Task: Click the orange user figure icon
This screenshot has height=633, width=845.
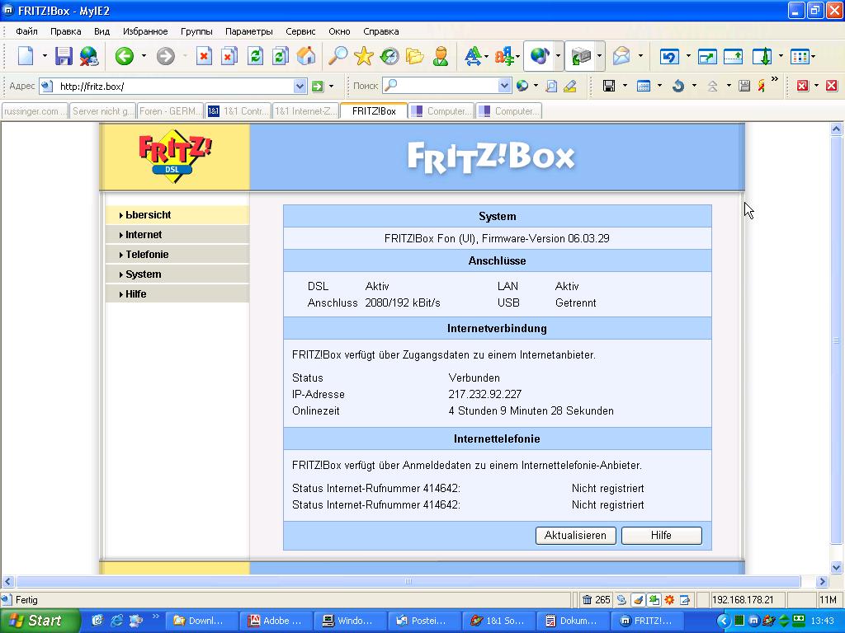Action: click(x=441, y=56)
